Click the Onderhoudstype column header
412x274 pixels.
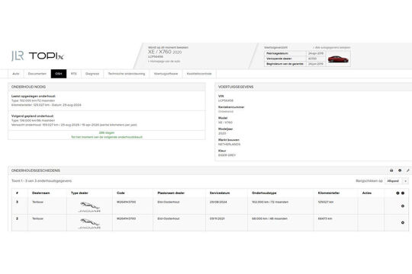264,193
